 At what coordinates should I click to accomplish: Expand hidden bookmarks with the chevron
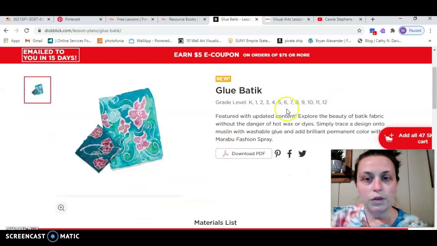(429, 41)
